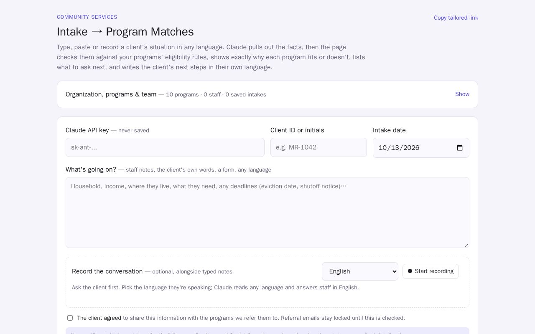The image size is (535, 334).
Task: Show the Organization, programs & team section
Action: 462,94
